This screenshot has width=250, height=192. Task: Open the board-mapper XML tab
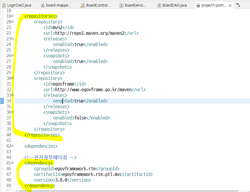pos(56,5)
